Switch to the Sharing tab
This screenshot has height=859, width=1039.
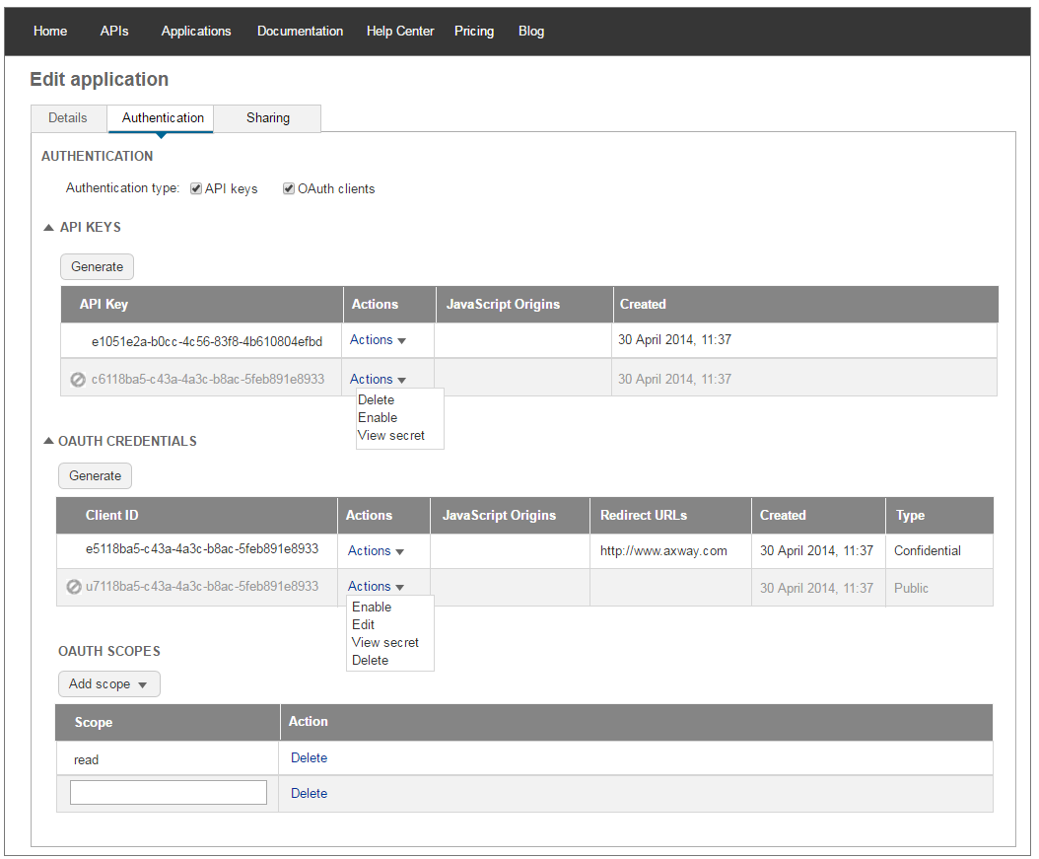268,118
